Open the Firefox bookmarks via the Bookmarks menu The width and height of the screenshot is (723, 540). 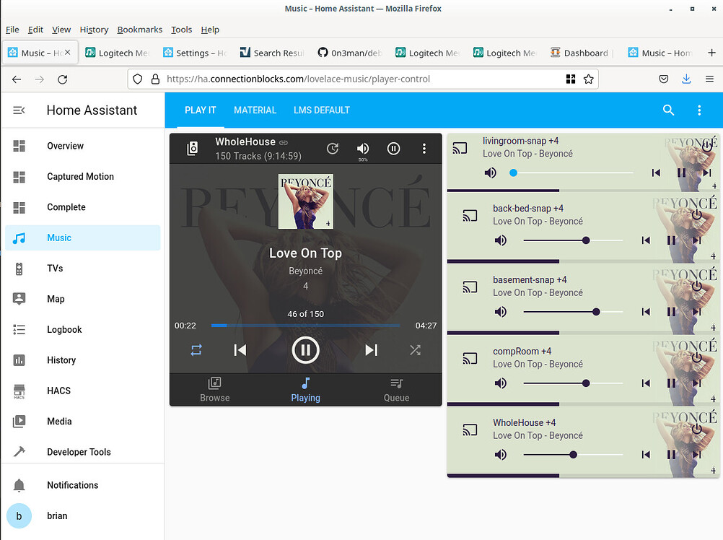139,30
